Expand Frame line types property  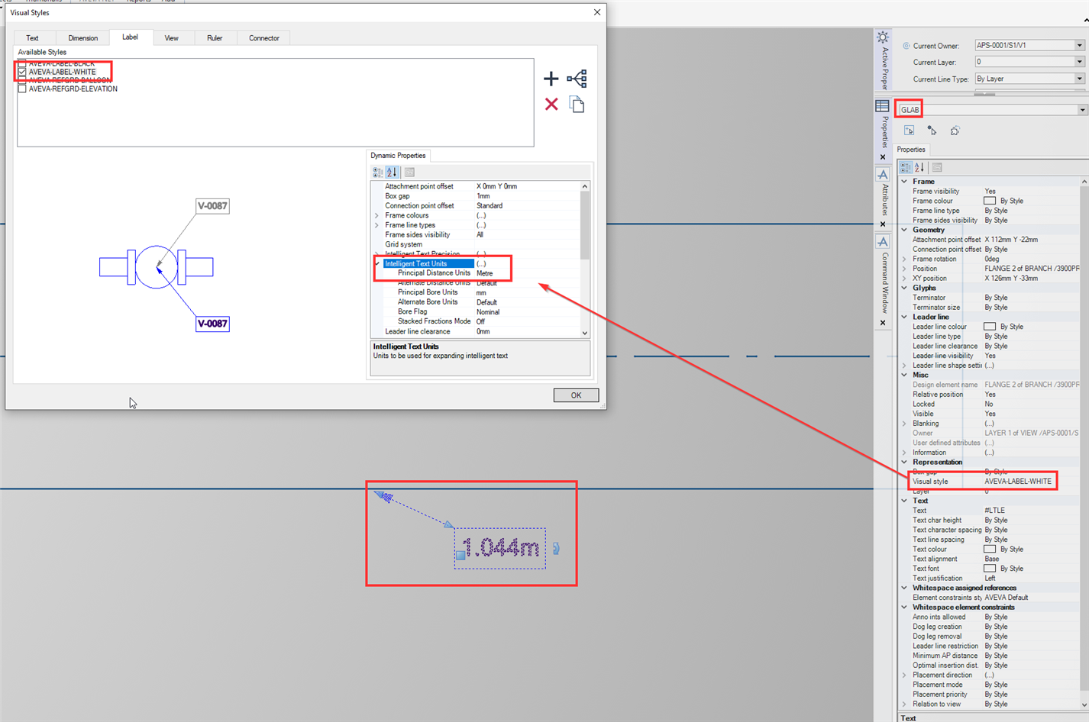coord(376,225)
